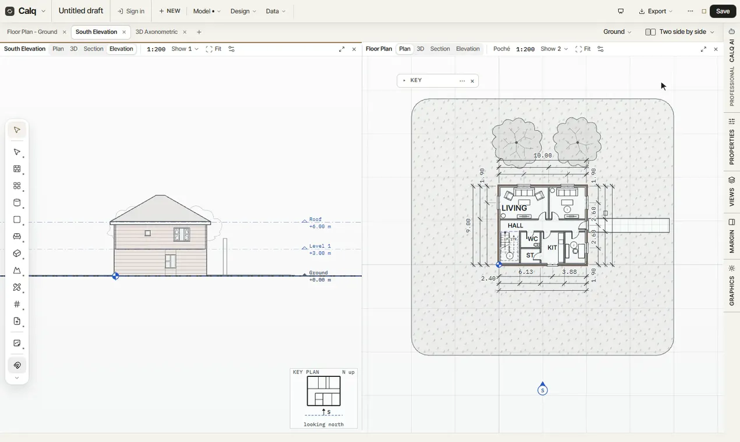
Task: Select the square slab tool in left toolbar
Action: coord(17,220)
